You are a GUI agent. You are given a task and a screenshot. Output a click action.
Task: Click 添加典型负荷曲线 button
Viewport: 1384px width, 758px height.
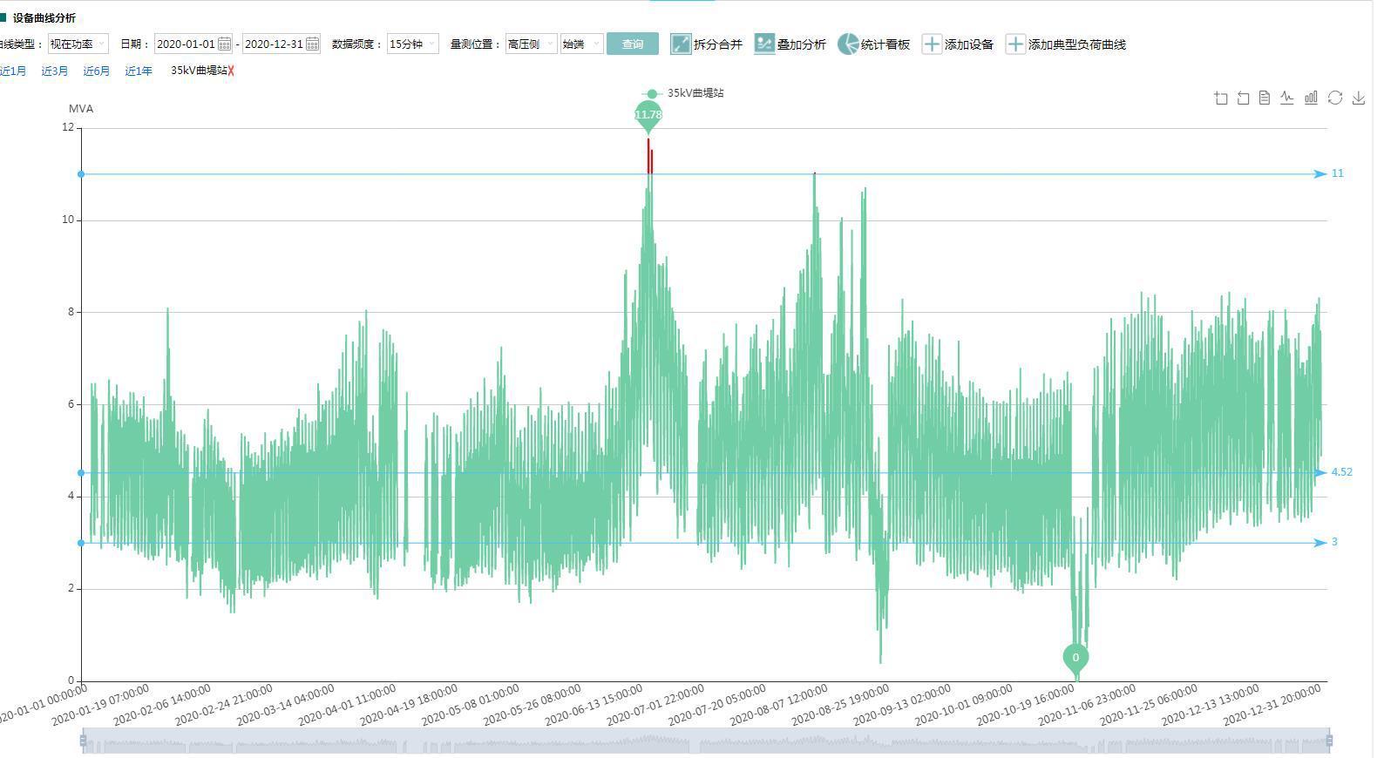coord(1065,44)
